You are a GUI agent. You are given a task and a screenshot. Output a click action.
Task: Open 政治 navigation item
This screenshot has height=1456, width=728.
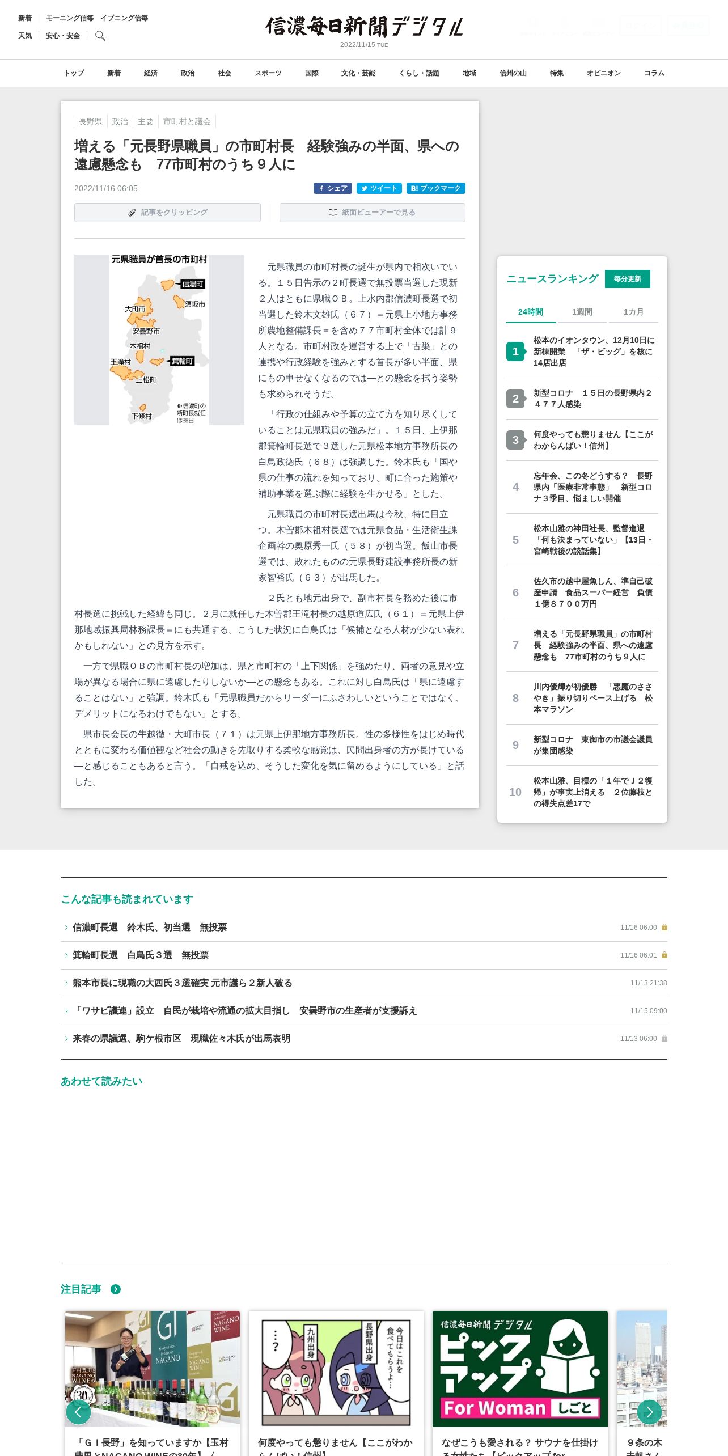click(x=188, y=73)
